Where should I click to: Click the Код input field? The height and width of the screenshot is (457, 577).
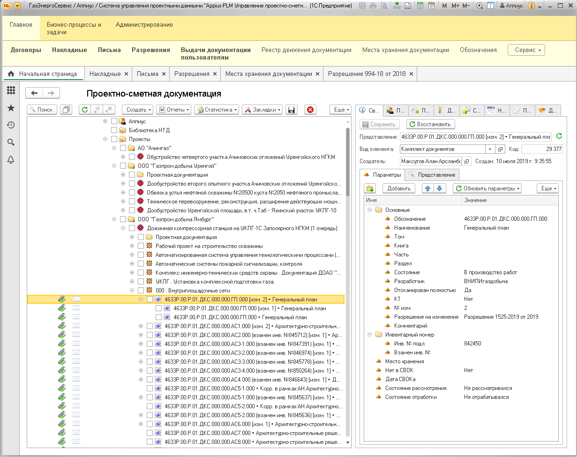[x=542, y=149]
